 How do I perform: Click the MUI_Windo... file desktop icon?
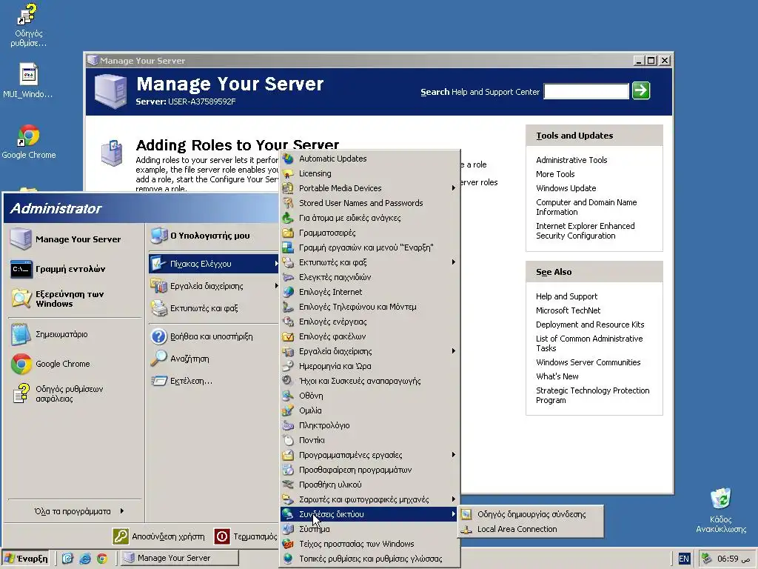[28, 81]
